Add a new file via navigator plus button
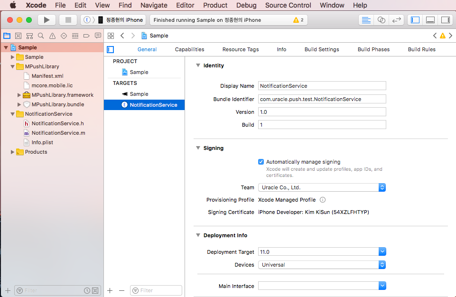This screenshot has width=456, height=297. click(8, 290)
